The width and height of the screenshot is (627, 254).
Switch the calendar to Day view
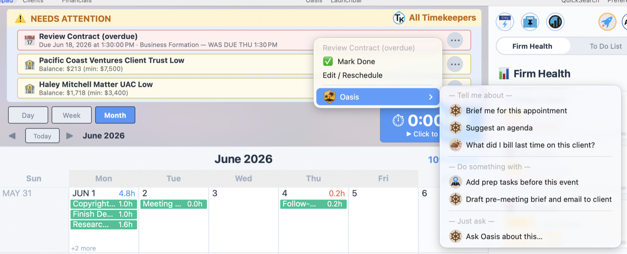coord(28,115)
